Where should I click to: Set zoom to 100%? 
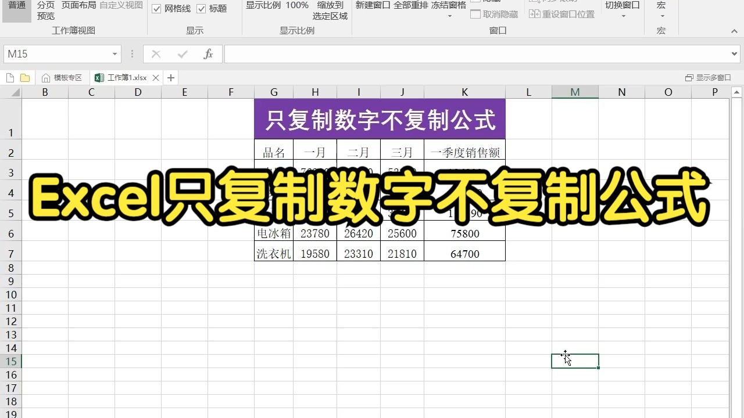pyautogui.click(x=298, y=5)
